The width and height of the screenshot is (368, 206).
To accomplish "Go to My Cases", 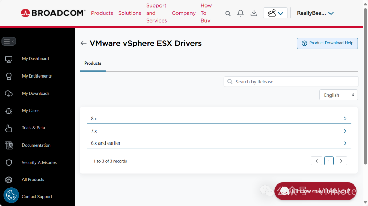I will [x=31, y=110].
